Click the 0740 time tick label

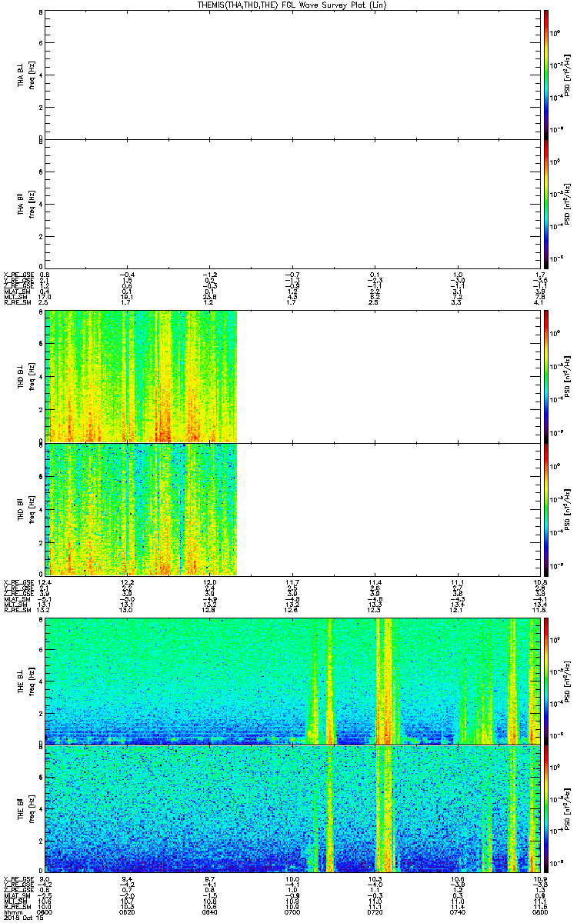click(x=458, y=911)
